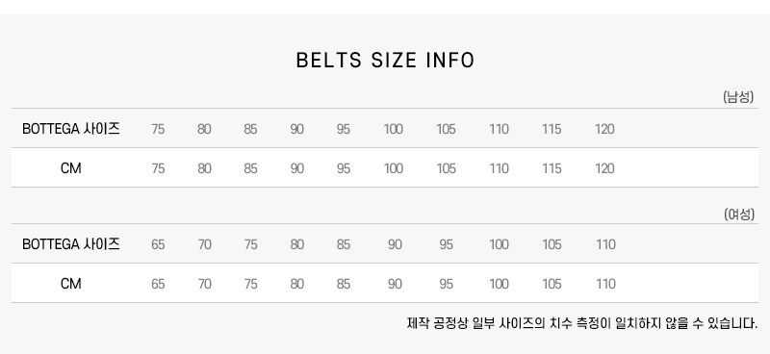
Task: Select size 115 in men's CM row
Action: [552, 168]
